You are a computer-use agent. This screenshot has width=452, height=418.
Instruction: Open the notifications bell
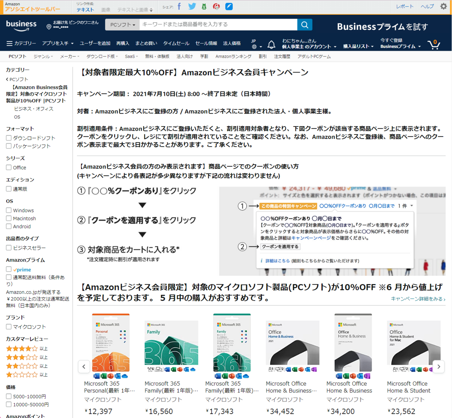point(271,44)
